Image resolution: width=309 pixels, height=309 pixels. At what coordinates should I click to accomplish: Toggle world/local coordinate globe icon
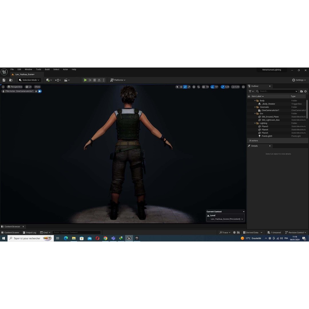coord(194,87)
